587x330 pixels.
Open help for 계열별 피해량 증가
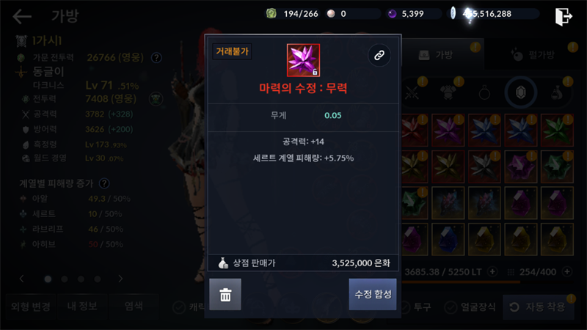(104, 183)
